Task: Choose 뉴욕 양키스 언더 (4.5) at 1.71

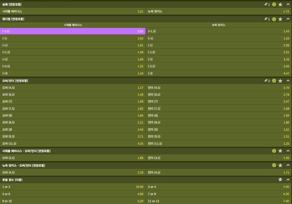Action: pos(219,172)
